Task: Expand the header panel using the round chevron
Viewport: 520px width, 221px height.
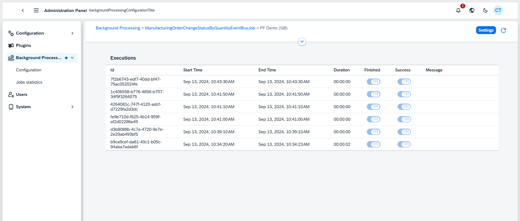Action: click(x=302, y=42)
